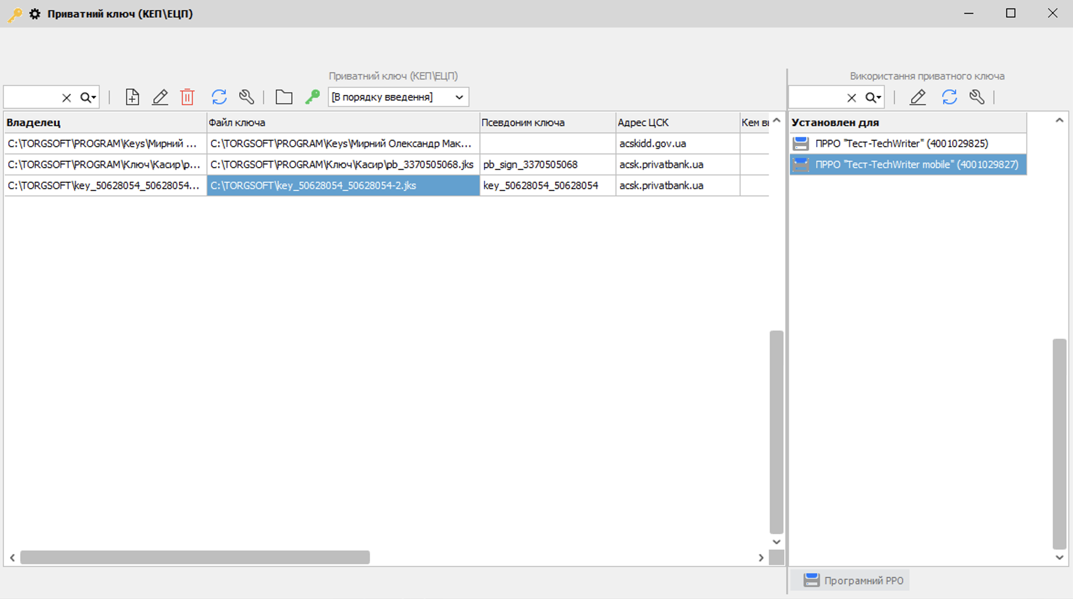Sort by the Файл ключа column header
The image size is (1073, 599).
point(343,122)
